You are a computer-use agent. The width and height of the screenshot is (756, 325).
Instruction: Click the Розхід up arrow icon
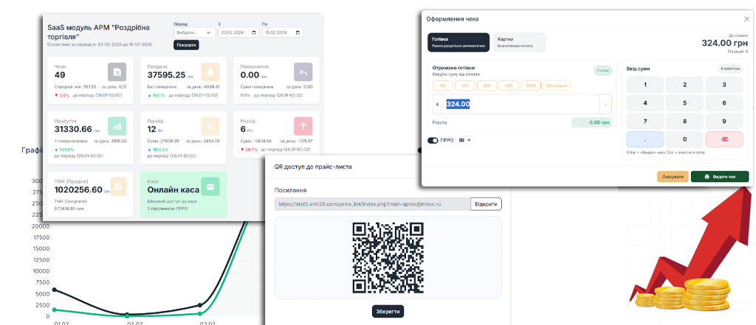tap(303, 126)
